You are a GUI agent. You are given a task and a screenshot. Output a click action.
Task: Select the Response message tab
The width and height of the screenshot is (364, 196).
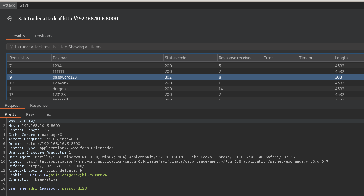[x=39, y=106]
